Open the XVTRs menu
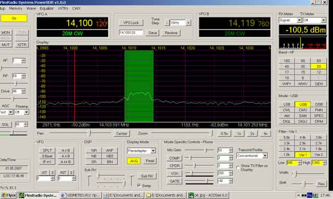Screen dimensions: 333x199 pyautogui.click(x=63, y=8)
